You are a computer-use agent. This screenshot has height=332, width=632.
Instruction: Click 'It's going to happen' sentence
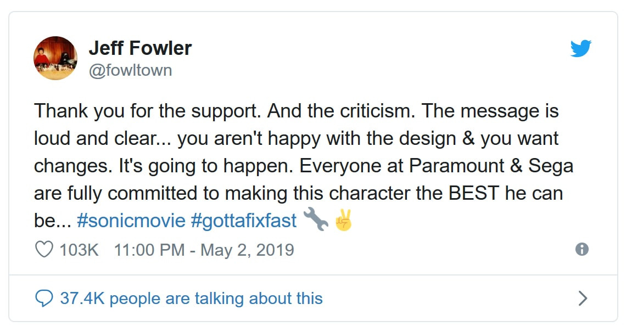point(205,166)
